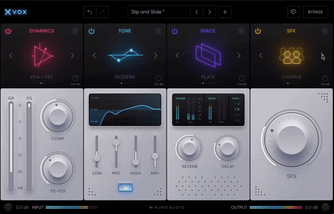
Task: Select the VCA + FET compressor icon
Action: point(42,55)
